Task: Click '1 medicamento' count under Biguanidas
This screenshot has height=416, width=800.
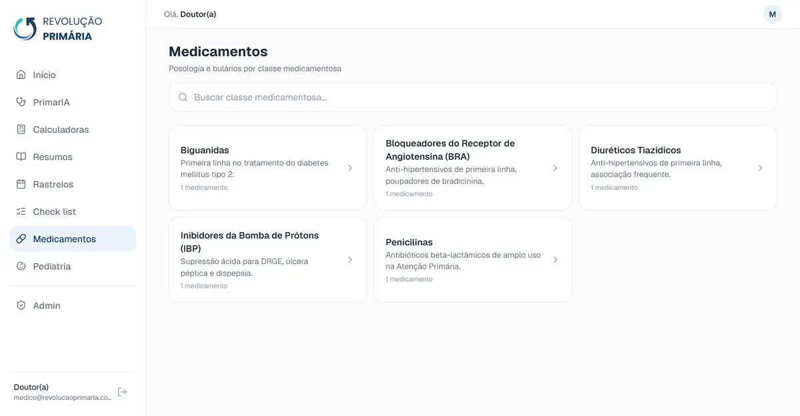Action: [204, 187]
